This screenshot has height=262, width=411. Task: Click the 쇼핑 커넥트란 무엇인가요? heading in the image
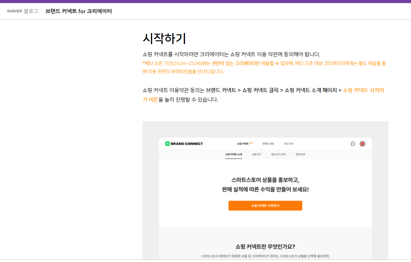tap(265, 247)
